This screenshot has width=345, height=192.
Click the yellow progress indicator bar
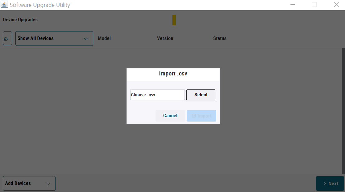tap(174, 20)
